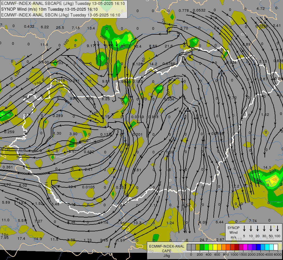Select the pale cyan swatch before white
This screenshot has width=283, height=260.
[x=271, y=247]
